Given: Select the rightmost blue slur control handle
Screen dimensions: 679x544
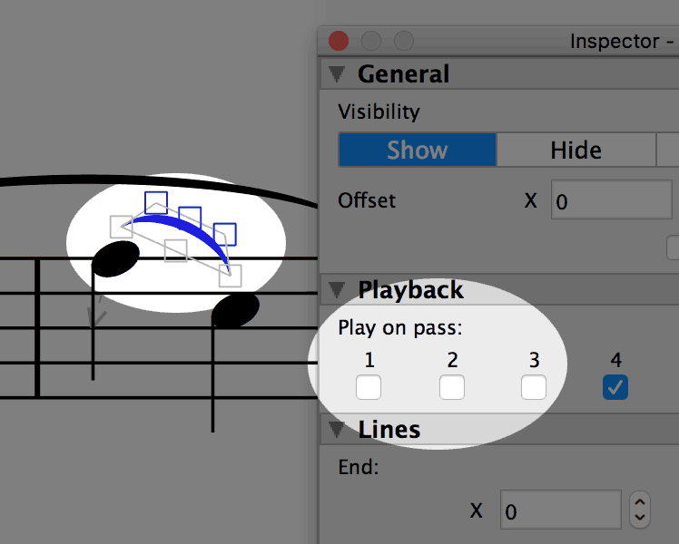Looking at the screenshot, I should click(x=225, y=235).
